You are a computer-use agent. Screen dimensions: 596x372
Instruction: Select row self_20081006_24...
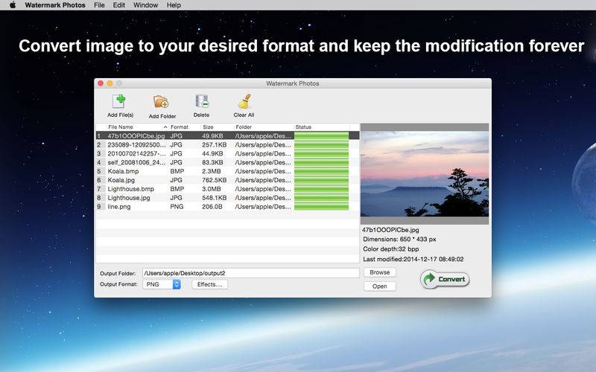[227, 162]
